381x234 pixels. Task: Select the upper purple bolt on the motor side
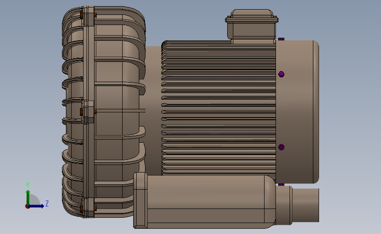pyautogui.click(x=281, y=74)
